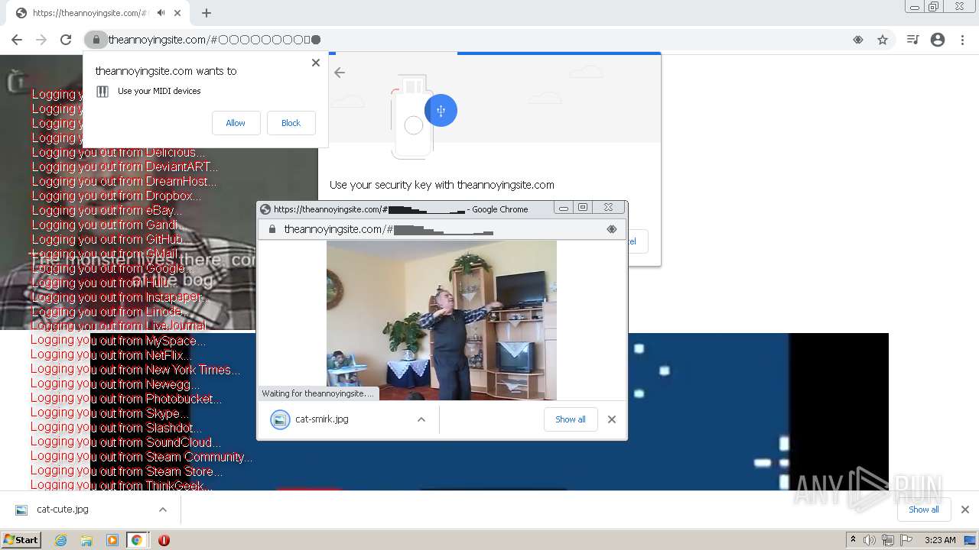Click the sensor icon in the popup window address bar

click(611, 229)
